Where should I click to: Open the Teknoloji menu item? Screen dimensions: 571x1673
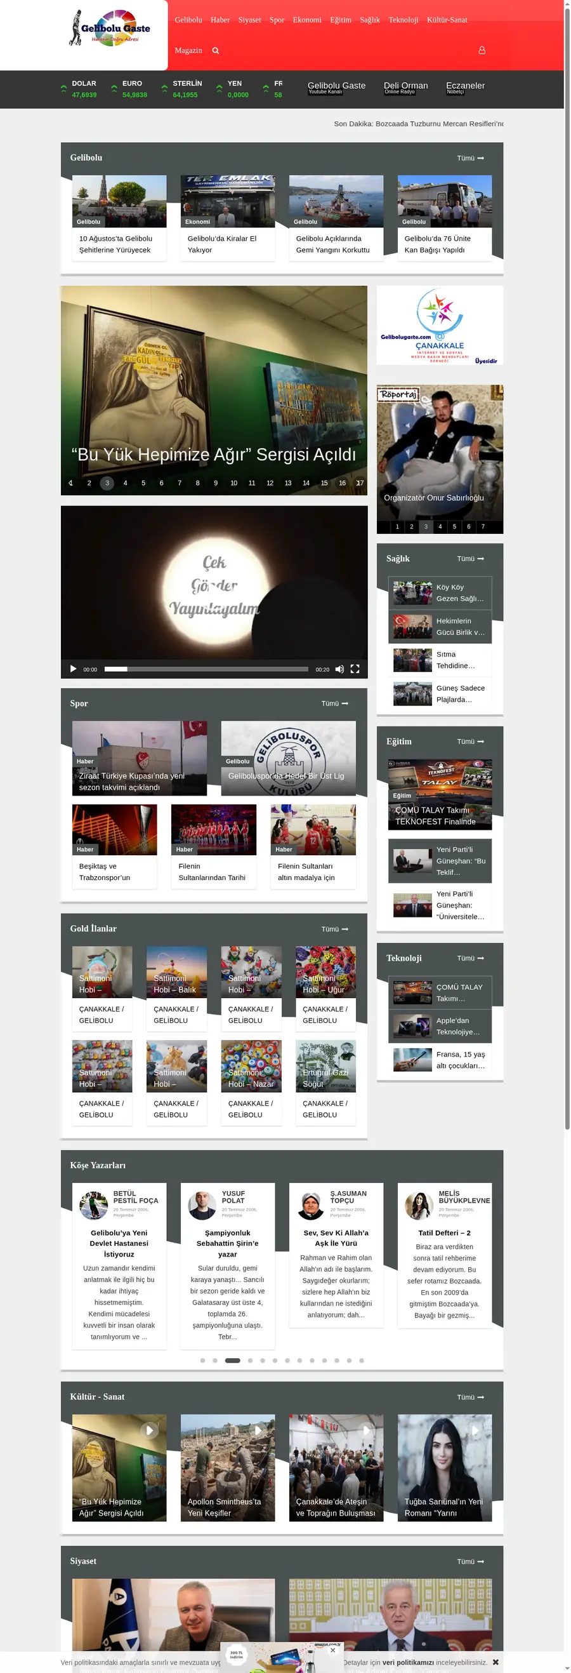pyautogui.click(x=403, y=20)
